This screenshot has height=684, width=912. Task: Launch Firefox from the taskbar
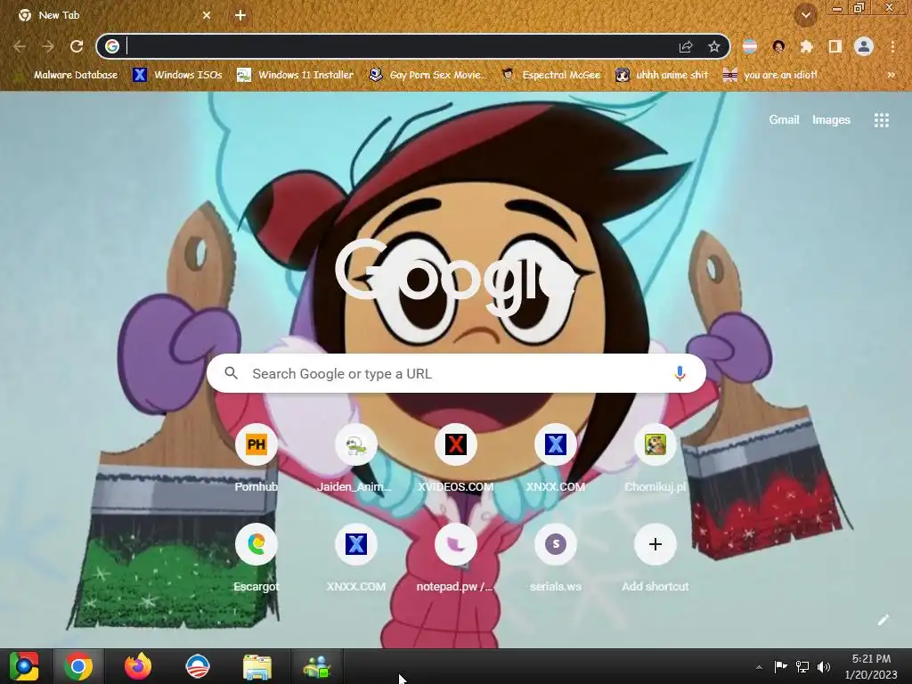[x=138, y=666]
